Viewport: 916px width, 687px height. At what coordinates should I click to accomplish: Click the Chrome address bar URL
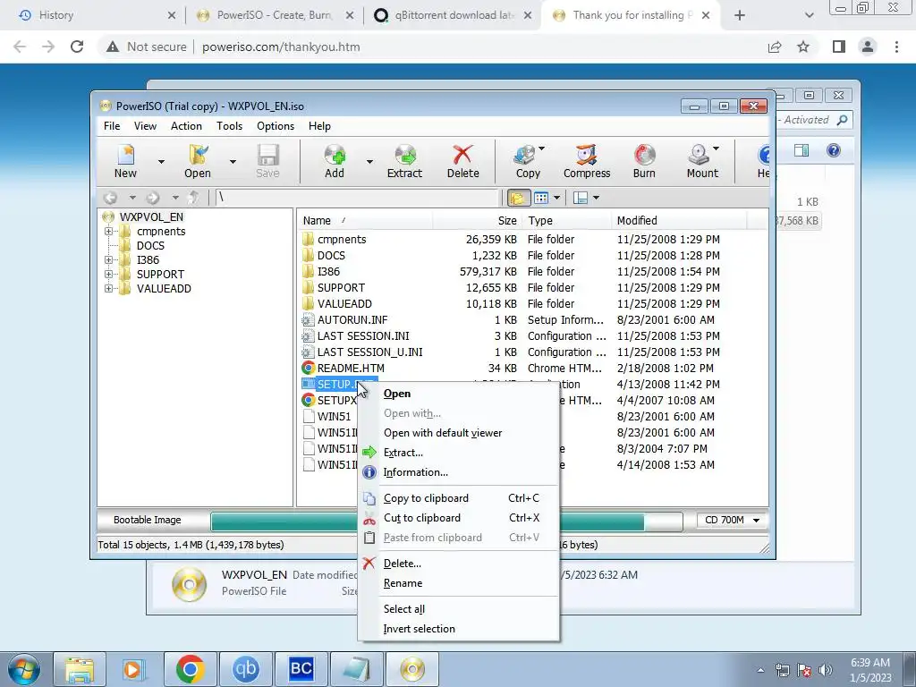(x=281, y=47)
